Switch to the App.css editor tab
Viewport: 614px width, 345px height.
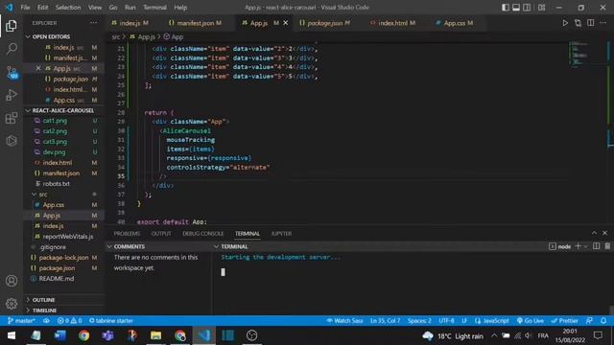455,23
